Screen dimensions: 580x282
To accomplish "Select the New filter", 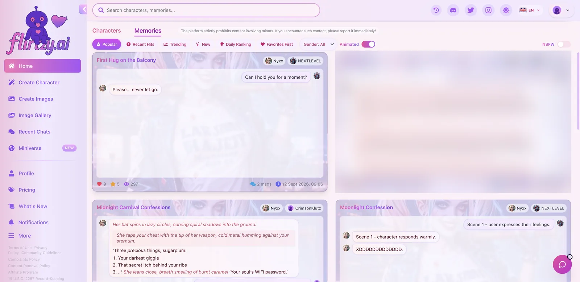I will click(x=203, y=44).
